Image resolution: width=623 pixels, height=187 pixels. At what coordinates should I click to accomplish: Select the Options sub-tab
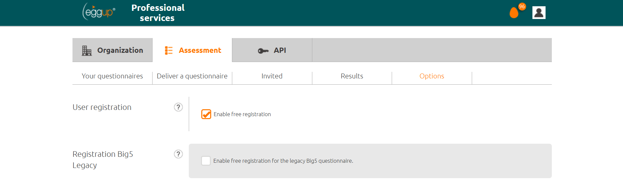coord(432,76)
